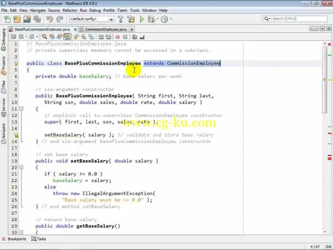Open the Navigator side panel
The image size is (333, 250).
3,133
